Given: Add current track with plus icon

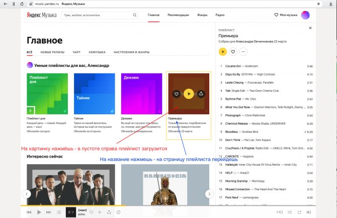Looking at the screenshot, I should click(100, 212).
